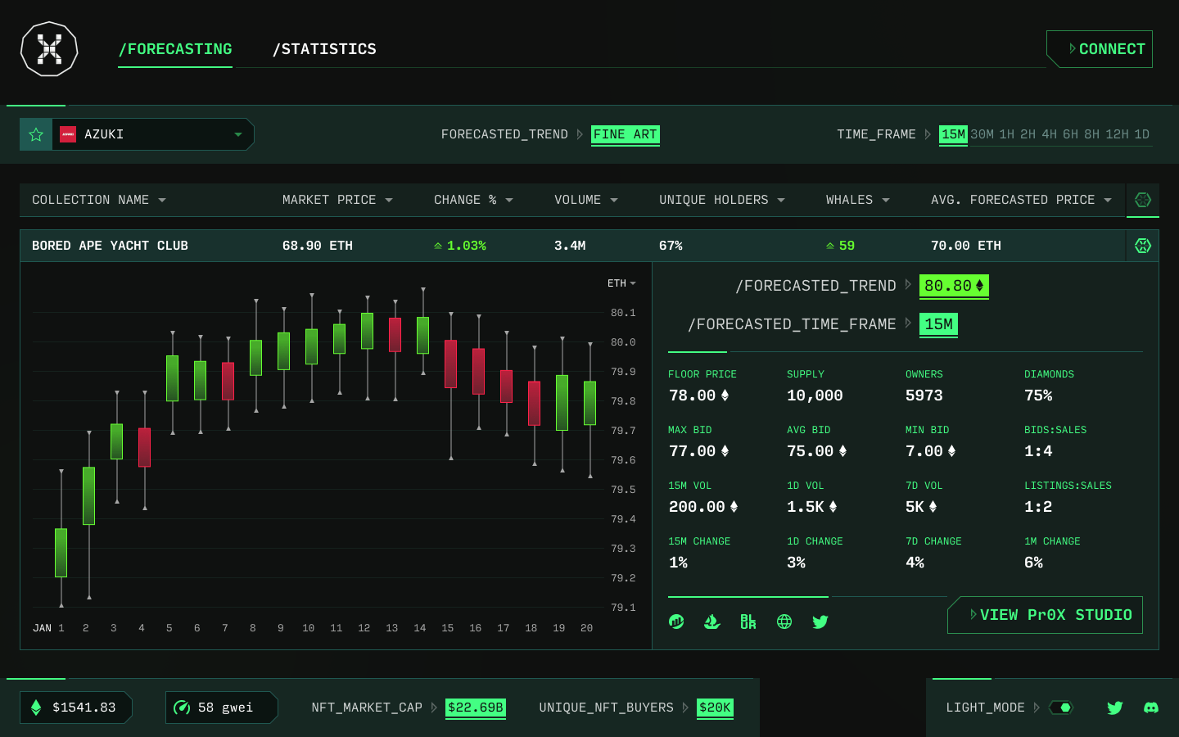Click VIEW Pr0X STUDIO button

pyautogui.click(x=1045, y=615)
